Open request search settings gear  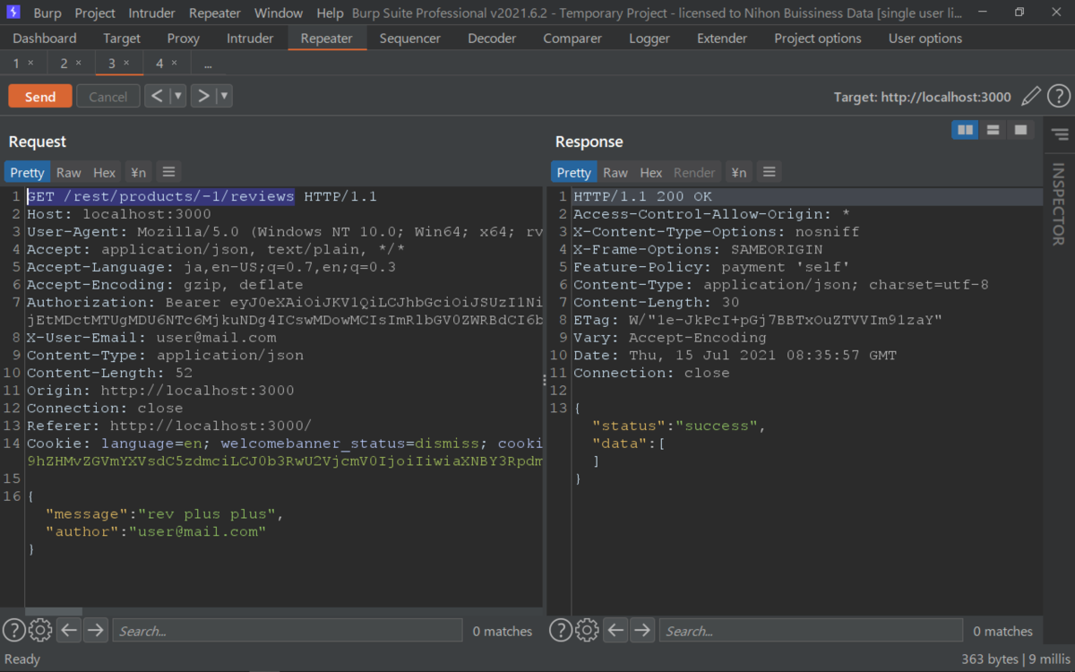point(40,630)
